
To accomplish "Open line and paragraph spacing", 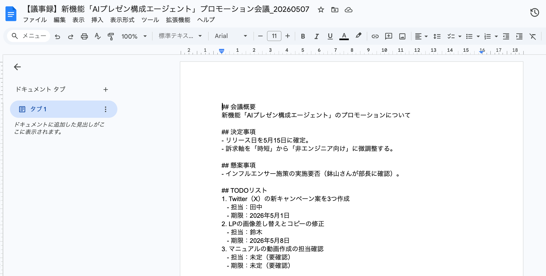I will coord(437,36).
